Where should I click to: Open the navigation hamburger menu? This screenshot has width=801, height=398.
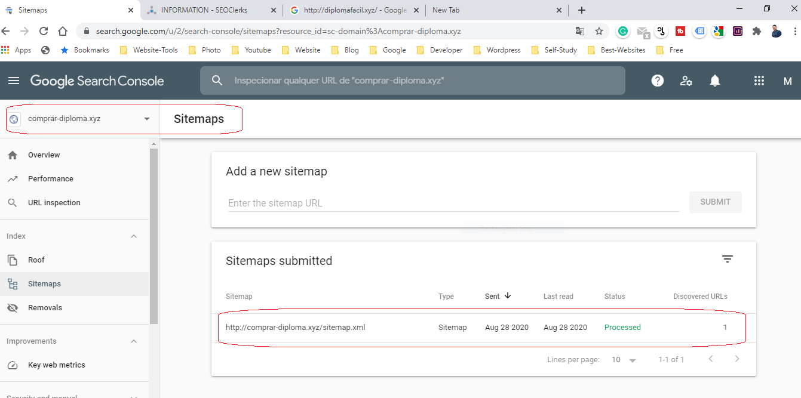pos(13,81)
